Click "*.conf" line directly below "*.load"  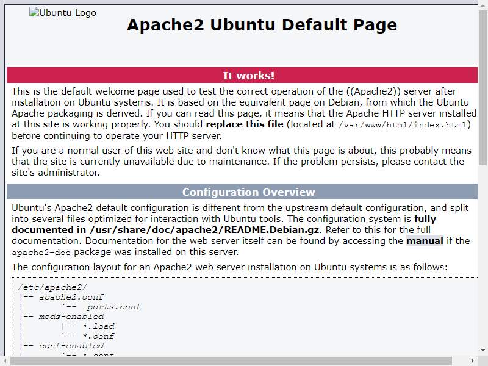[99, 336]
